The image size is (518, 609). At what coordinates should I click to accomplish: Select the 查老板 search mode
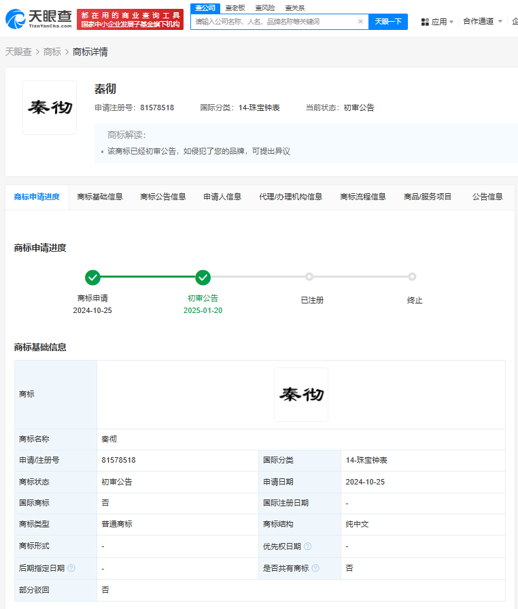(235, 8)
